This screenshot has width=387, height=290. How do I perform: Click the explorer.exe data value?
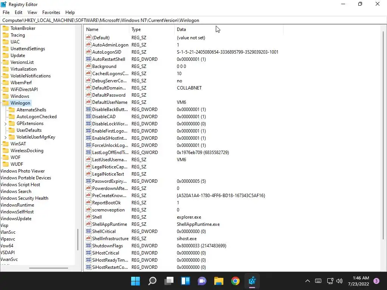pyautogui.click(x=189, y=217)
